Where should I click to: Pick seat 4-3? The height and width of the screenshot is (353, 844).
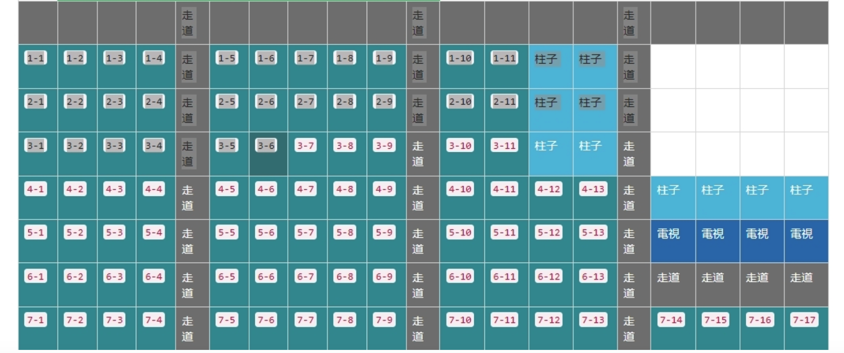coord(114,189)
